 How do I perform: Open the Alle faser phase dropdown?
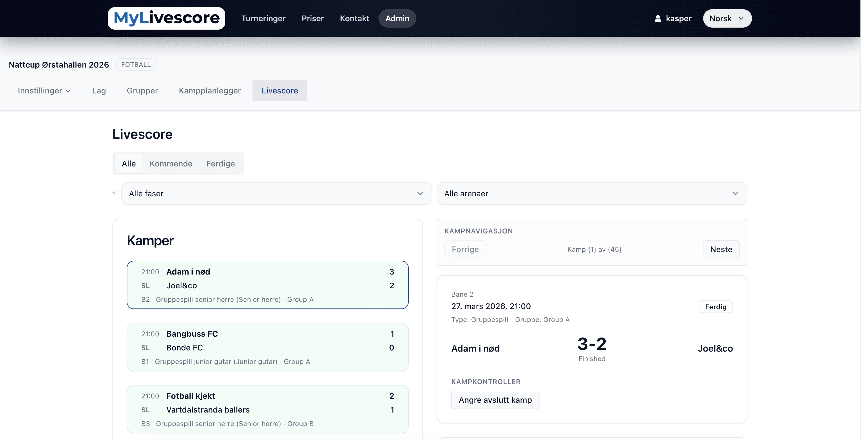[276, 193]
